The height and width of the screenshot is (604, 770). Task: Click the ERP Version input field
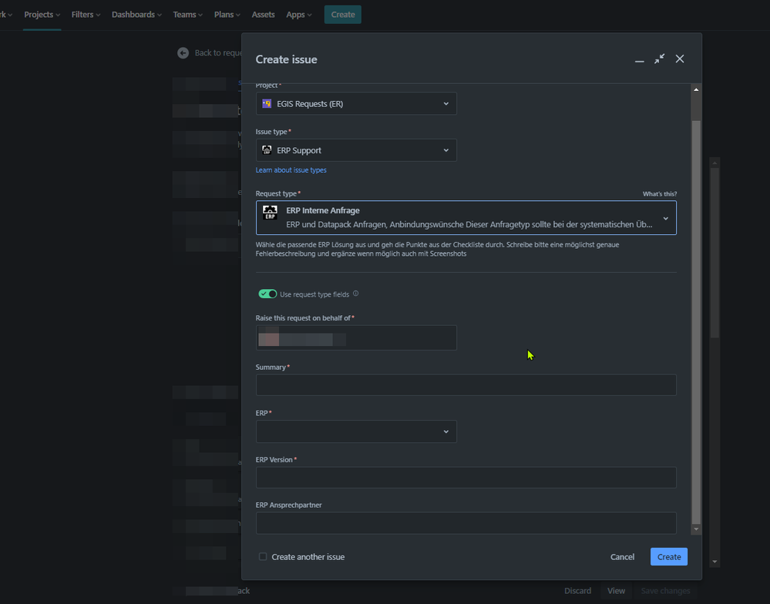pyautogui.click(x=466, y=478)
